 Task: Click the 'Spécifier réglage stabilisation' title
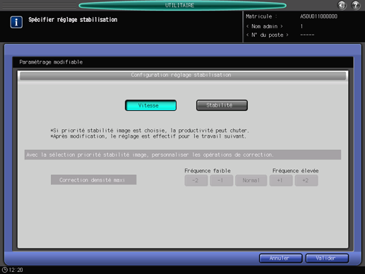[x=73, y=20]
